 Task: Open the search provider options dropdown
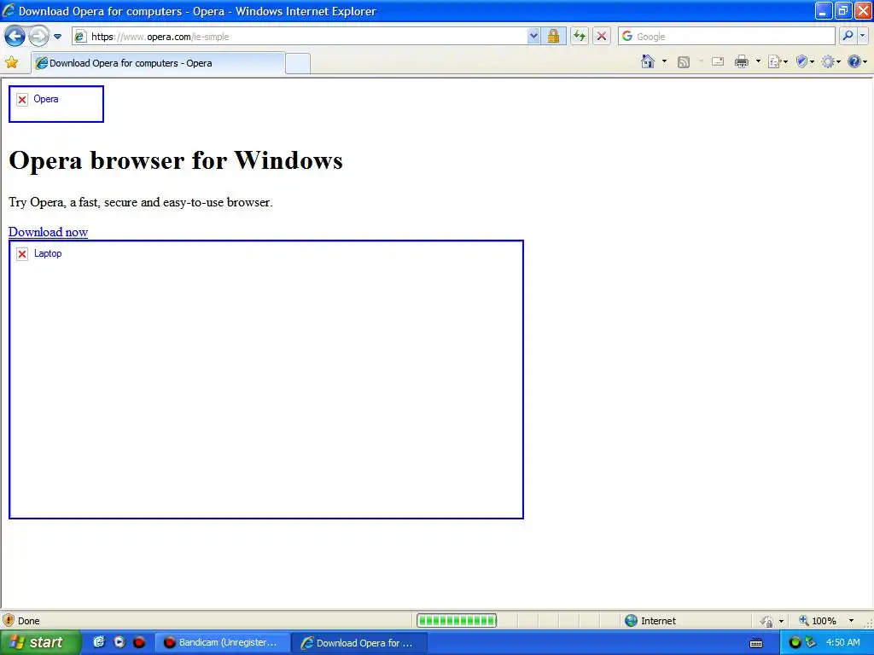pos(863,37)
